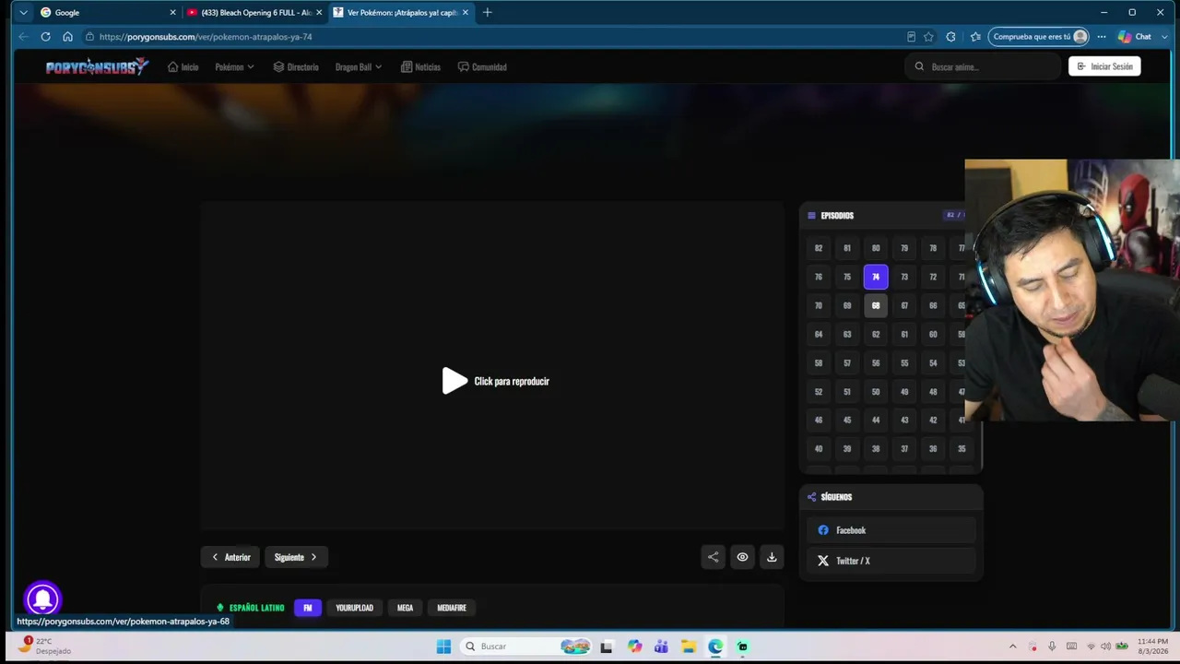This screenshot has height=664, width=1180.
Task: Open the taskbar clock and date
Action: (1152, 646)
